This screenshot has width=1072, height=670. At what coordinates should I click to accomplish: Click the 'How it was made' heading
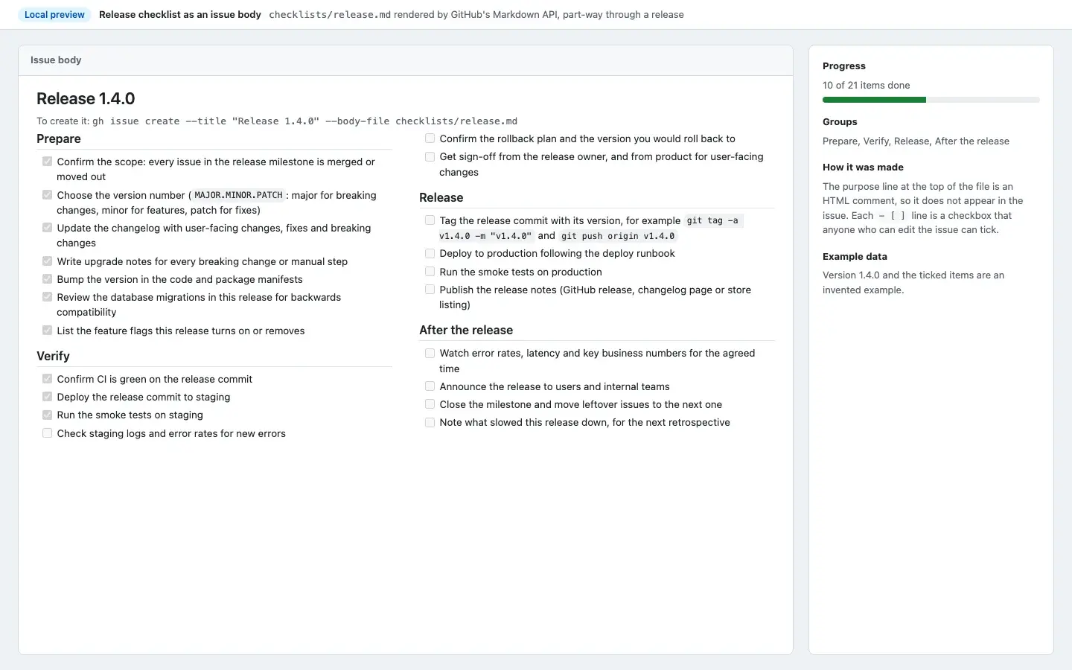tap(863, 167)
